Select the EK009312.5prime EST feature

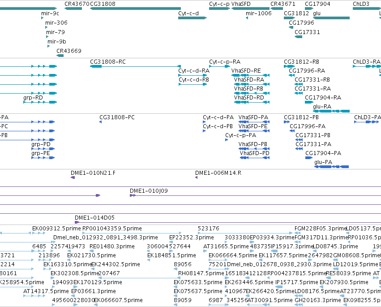39,233
